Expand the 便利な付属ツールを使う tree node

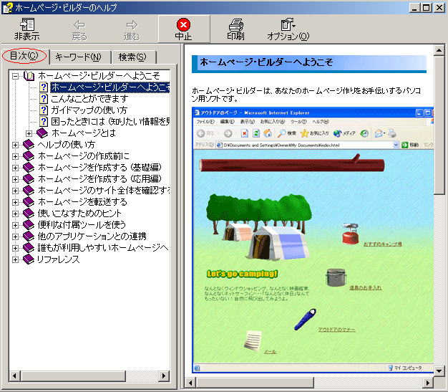[16, 225]
